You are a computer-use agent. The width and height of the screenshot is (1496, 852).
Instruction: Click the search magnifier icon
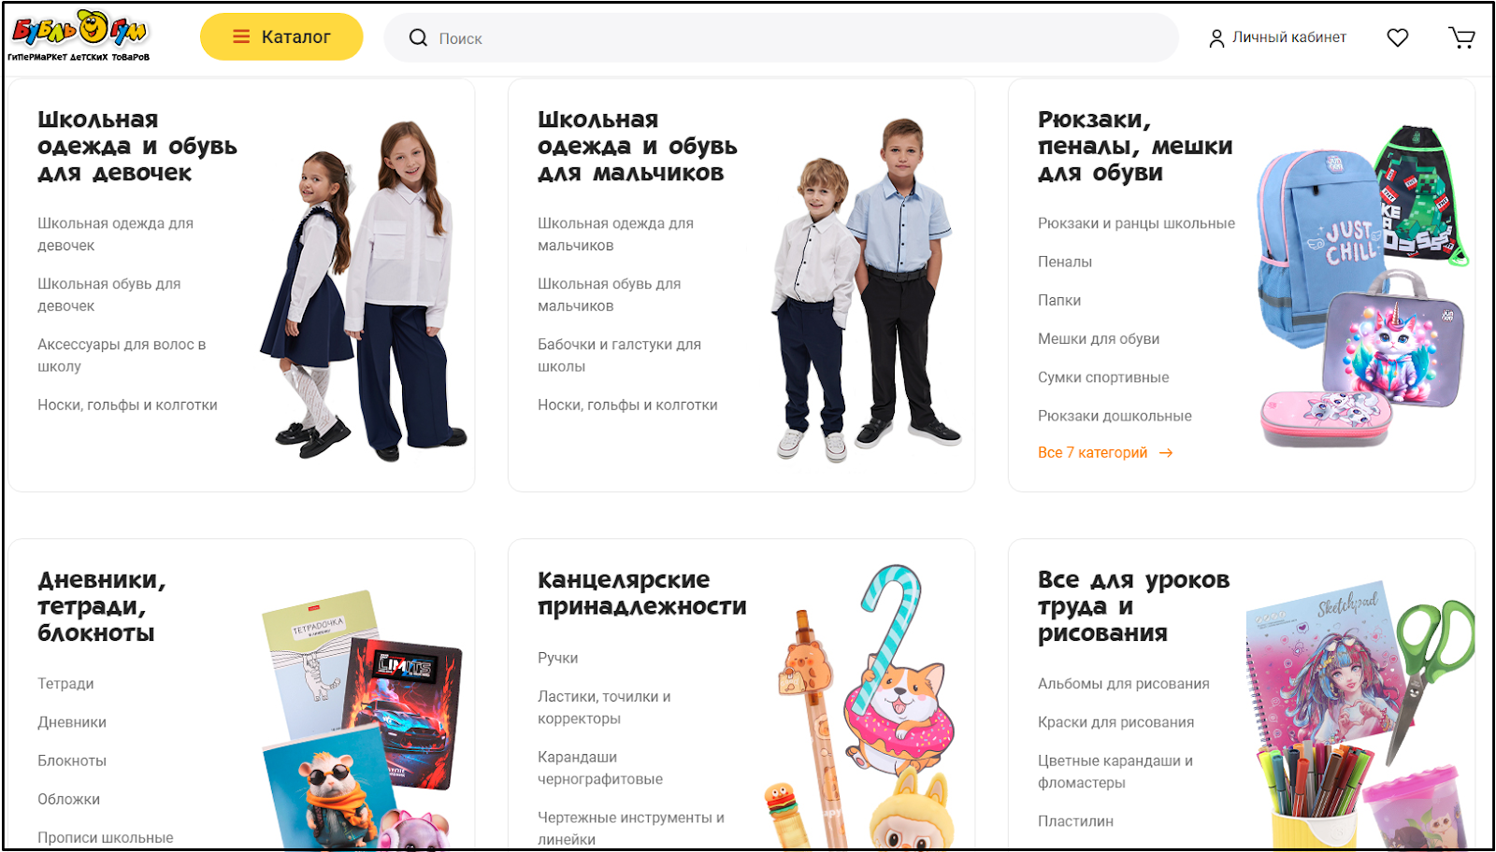(418, 37)
